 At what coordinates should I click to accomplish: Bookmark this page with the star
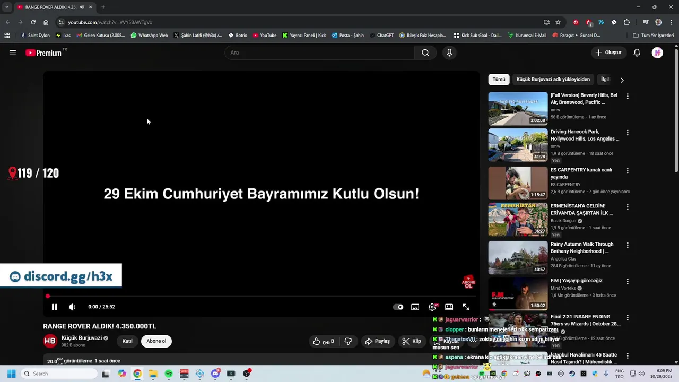point(558,22)
